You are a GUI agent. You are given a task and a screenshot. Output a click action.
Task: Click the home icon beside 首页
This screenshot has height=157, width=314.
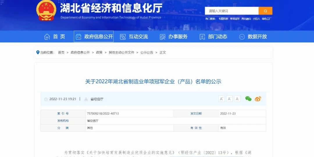(47, 37)
